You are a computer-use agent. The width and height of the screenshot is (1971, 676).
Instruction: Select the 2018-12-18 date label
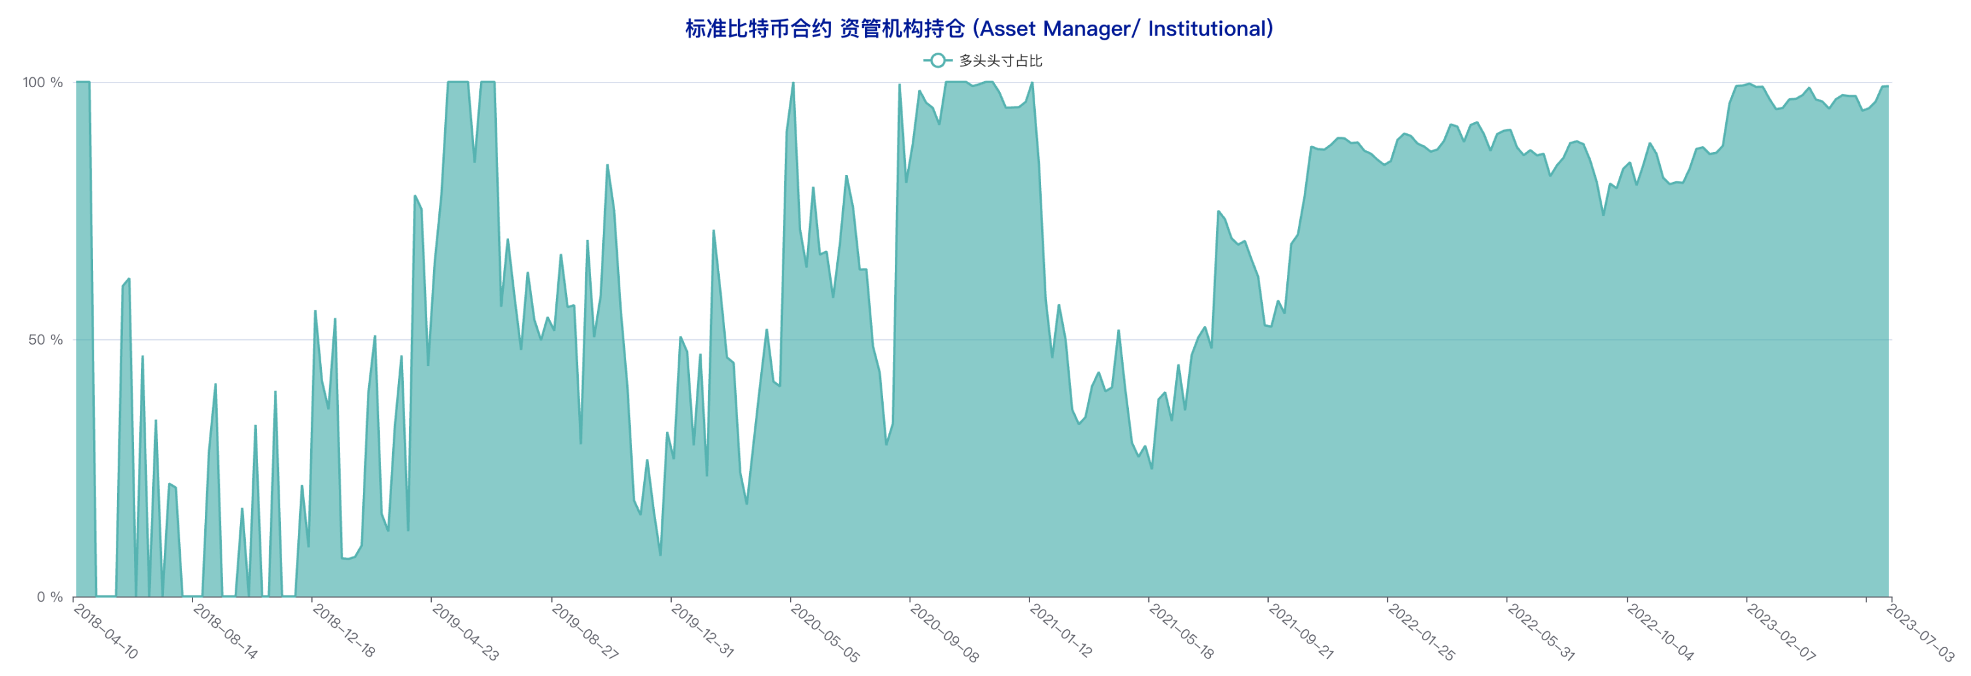[x=344, y=632]
